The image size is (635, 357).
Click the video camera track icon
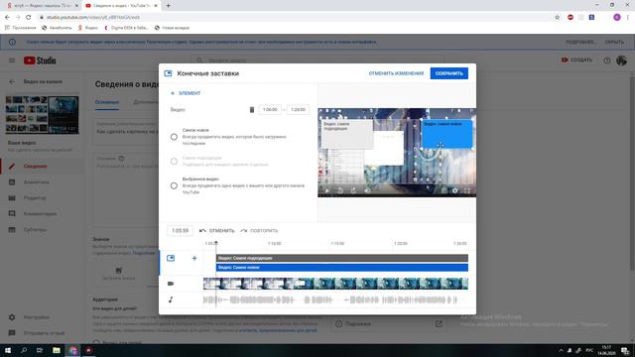171,284
